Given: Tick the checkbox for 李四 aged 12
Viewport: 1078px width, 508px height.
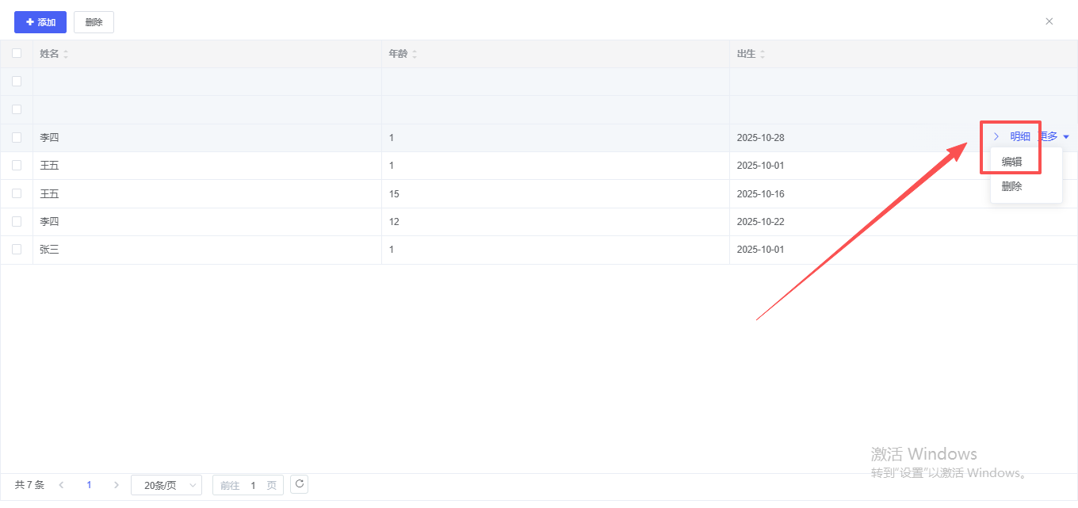Looking at the screenshot, I should (17, 222).
